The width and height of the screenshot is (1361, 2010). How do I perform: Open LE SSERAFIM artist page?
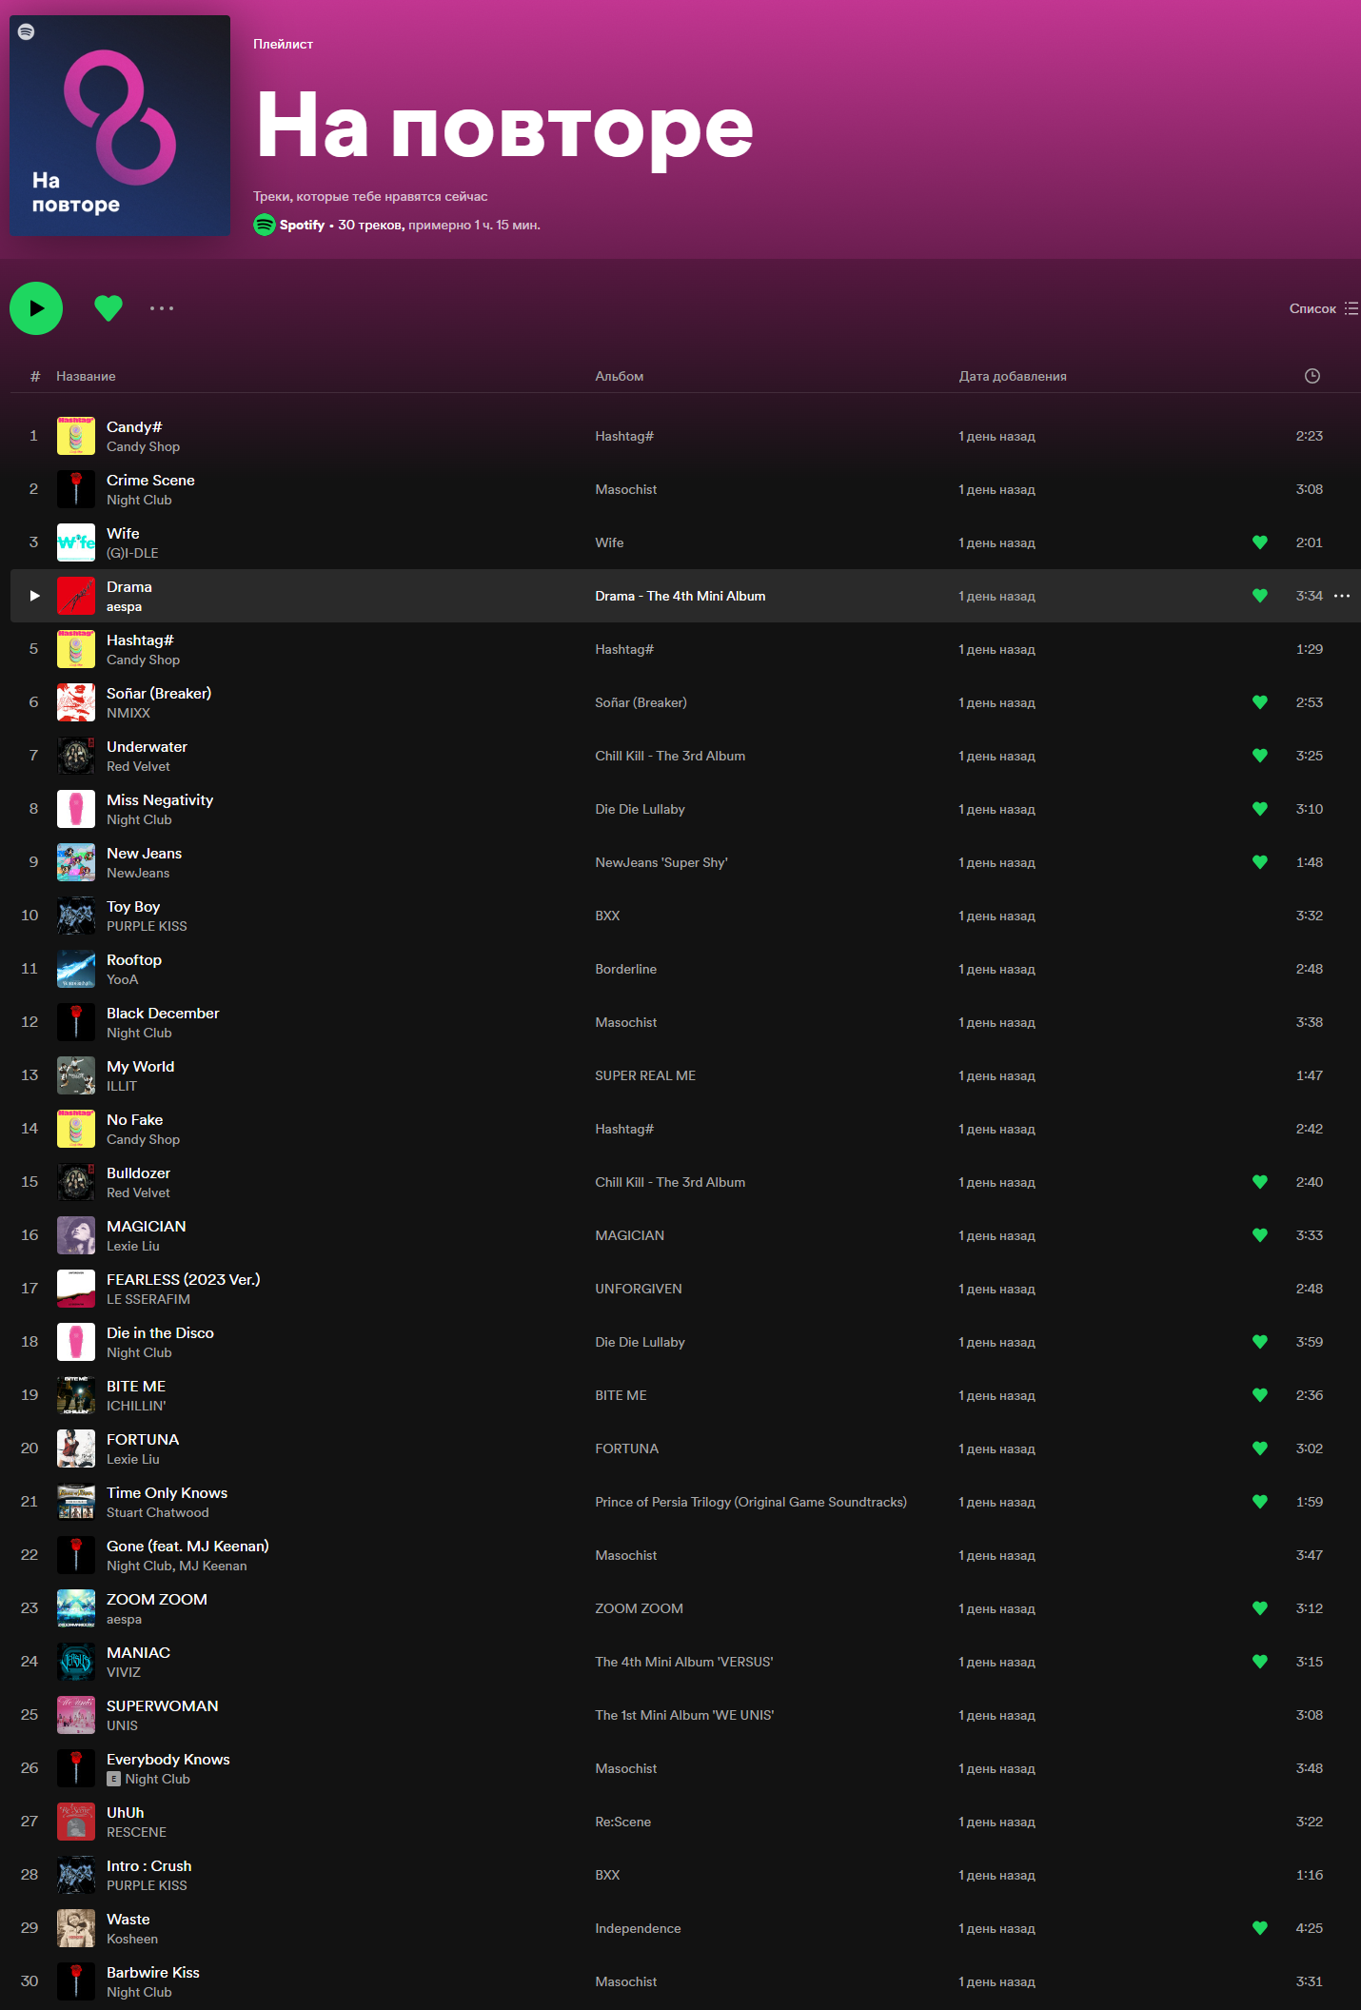click(x=148, y=1299)
